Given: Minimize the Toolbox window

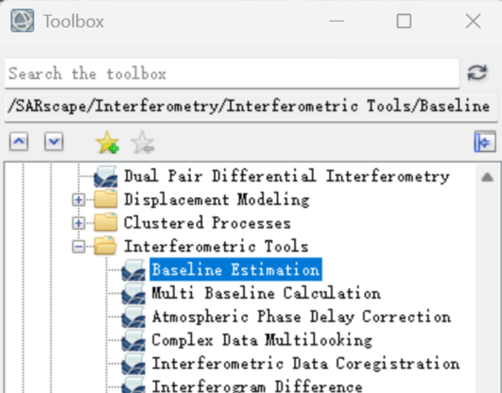Looking at the screenshot, I should coord(336,21).
